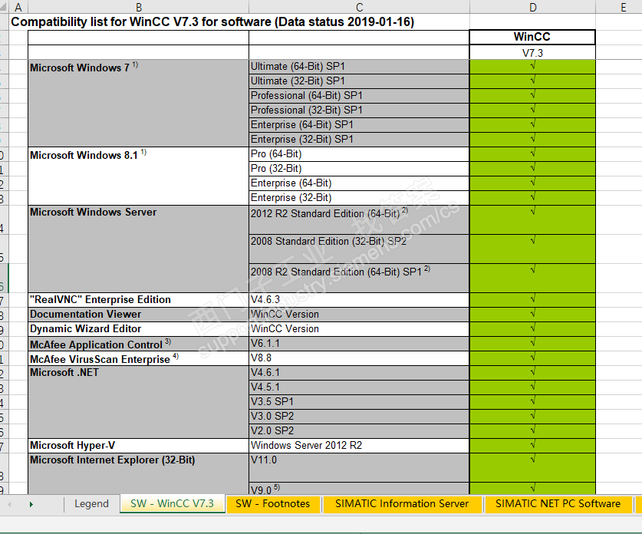Viewport: 642px width, 534px height.
Task: Select the Internet Explorer V11.0 cell
Action: tap(359, 467)
